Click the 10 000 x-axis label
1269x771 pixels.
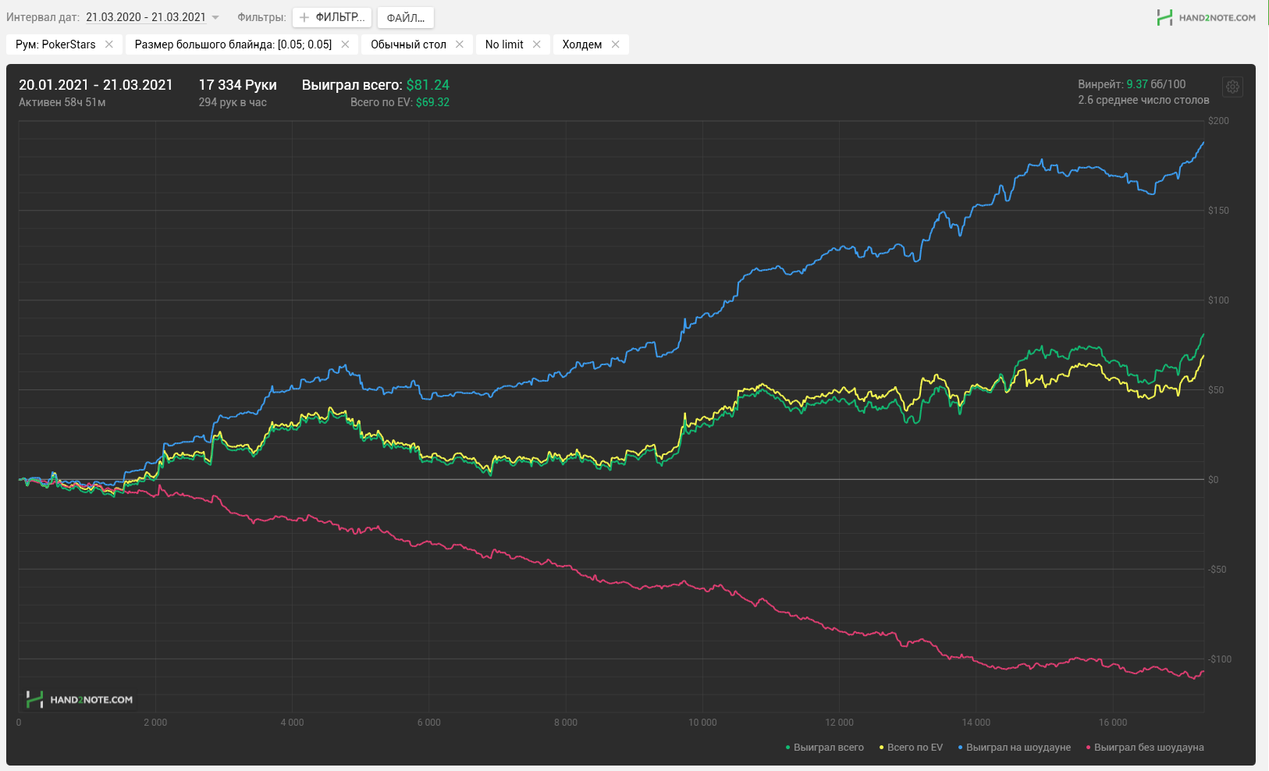click(702, 723)
